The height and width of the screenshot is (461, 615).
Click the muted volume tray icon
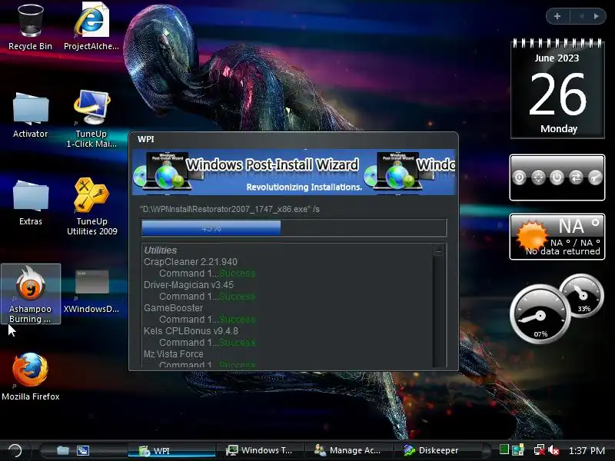tap(554, 450)
